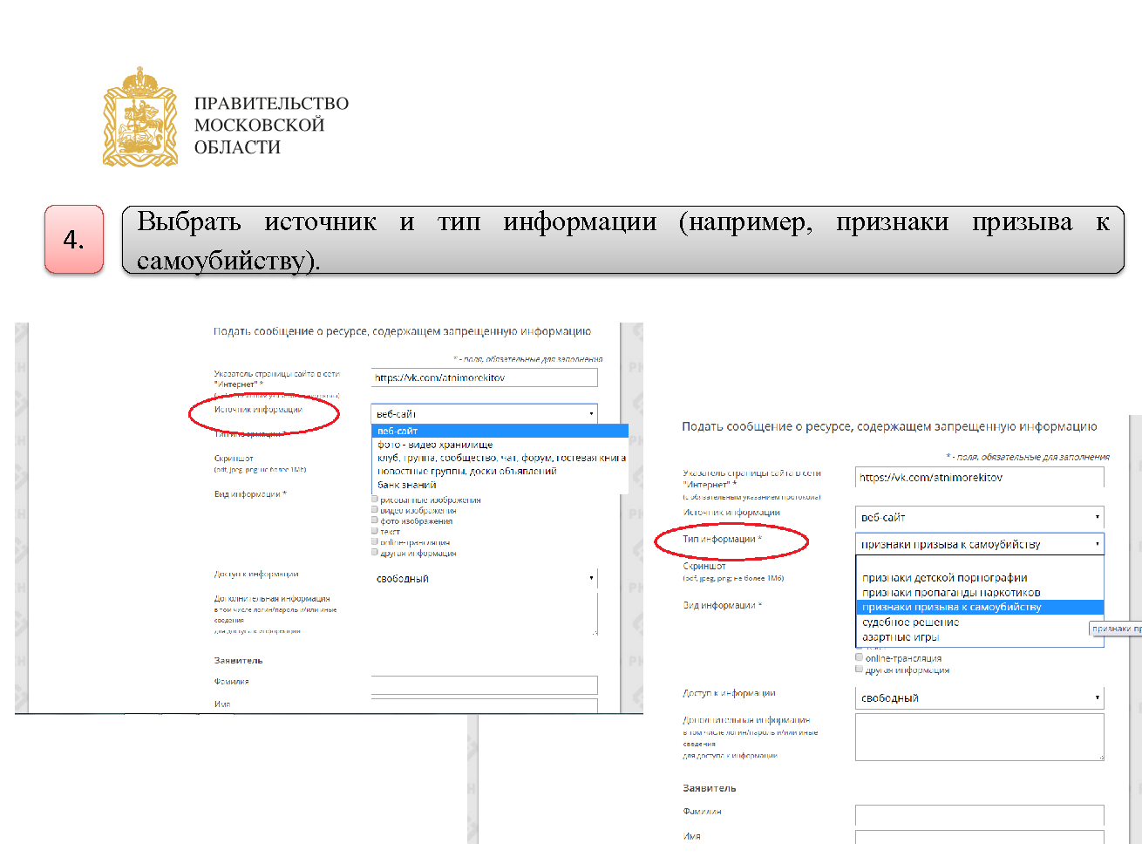Click the 'Имя' field in the right form
Screen dimensions: 1142x857
pos(979,837)
